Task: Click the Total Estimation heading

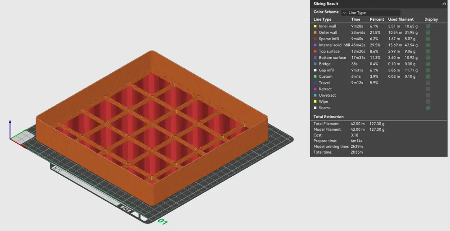Action: tap(328, 117)
